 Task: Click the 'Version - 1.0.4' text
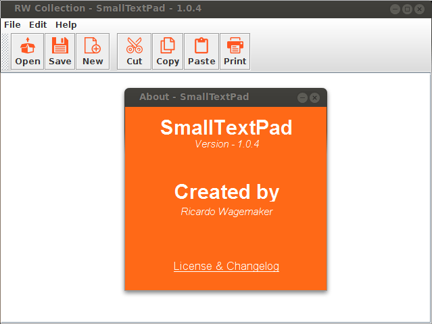click(x=227, y=144)
